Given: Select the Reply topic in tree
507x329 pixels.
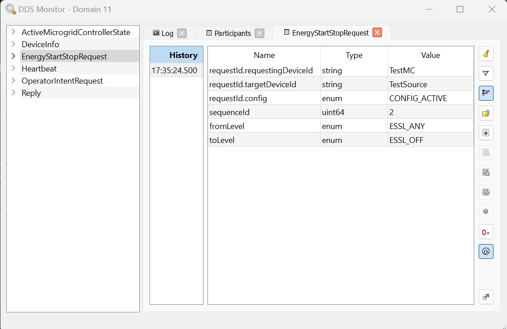Looking at the screenshot, I should tap(31, 93).
